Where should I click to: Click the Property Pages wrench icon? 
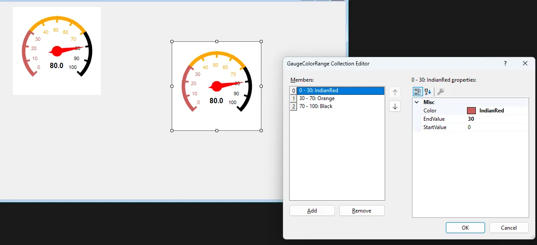(x=440, y=92)
